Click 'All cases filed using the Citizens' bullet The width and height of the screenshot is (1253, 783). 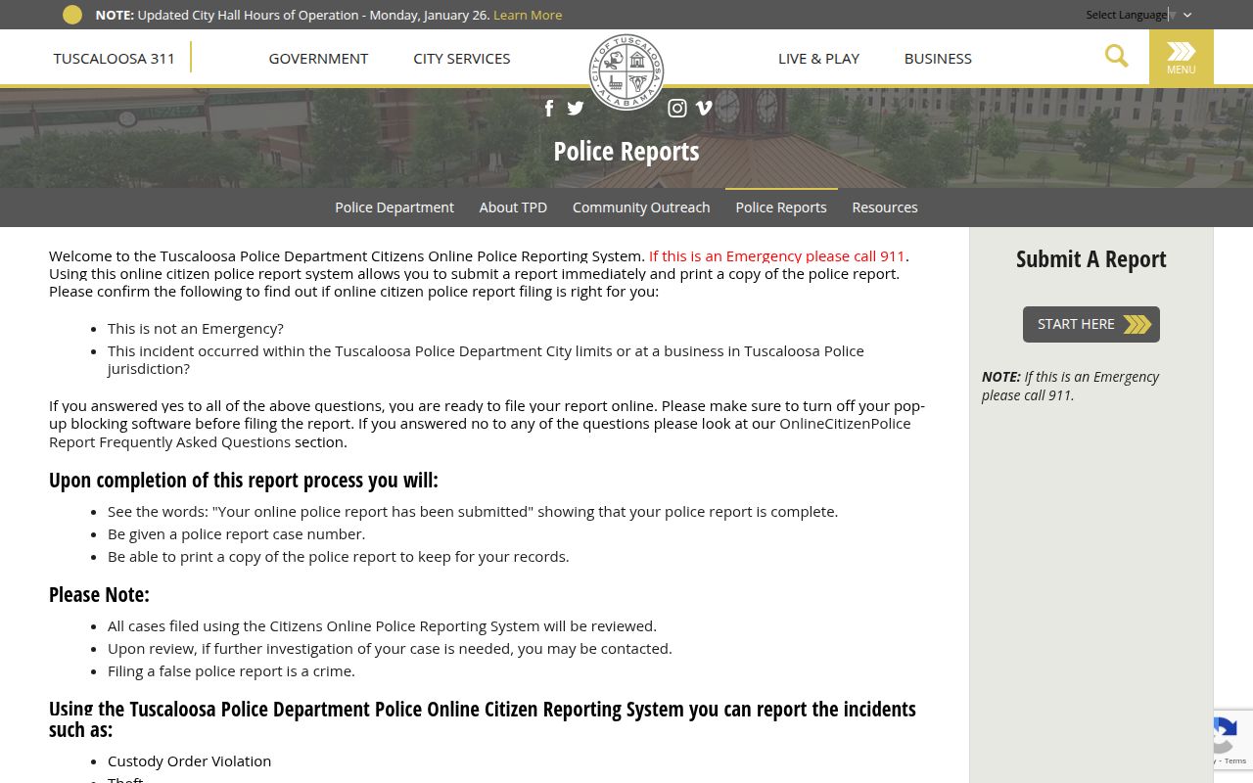(382, 626)
